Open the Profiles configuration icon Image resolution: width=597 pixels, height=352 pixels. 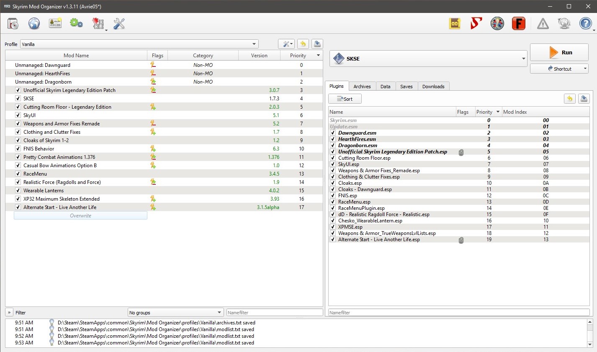[55, 24]
